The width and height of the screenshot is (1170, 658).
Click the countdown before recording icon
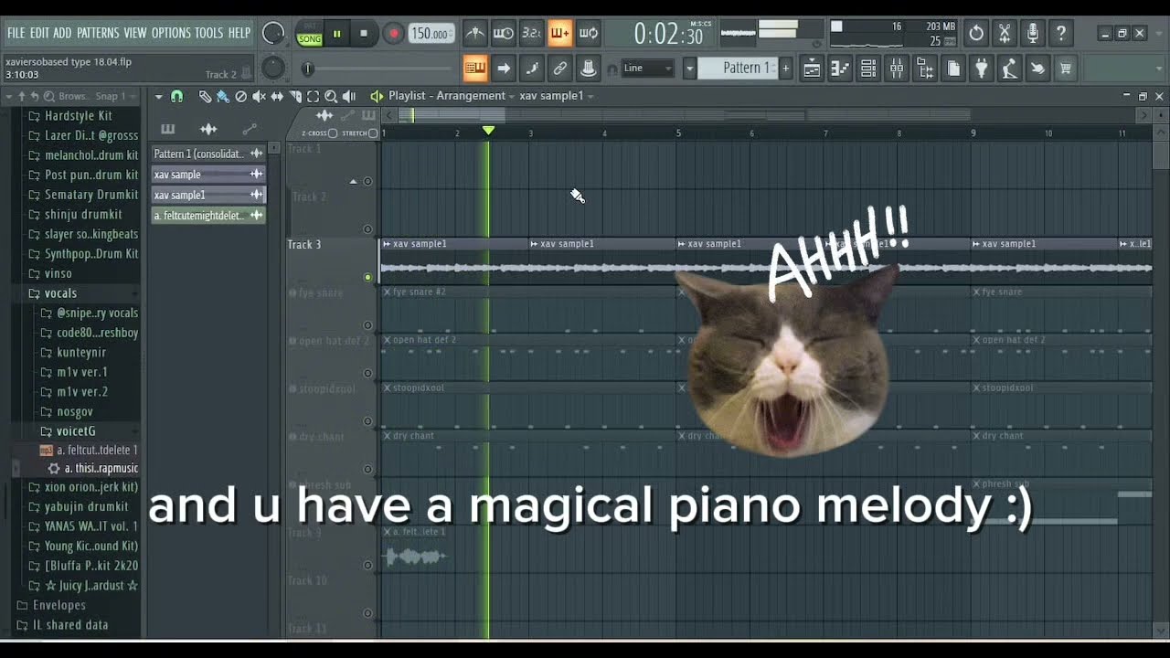[x=532, y=34]
